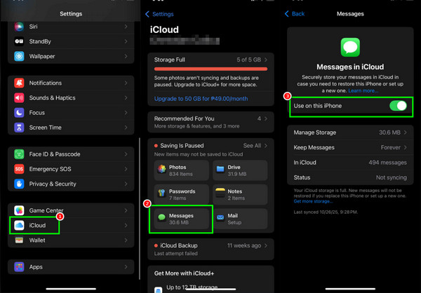The width and height of the screenshot is (421, 293).
Task: Tap Messages in iCloud heading
Action: [x=350, y=67]
